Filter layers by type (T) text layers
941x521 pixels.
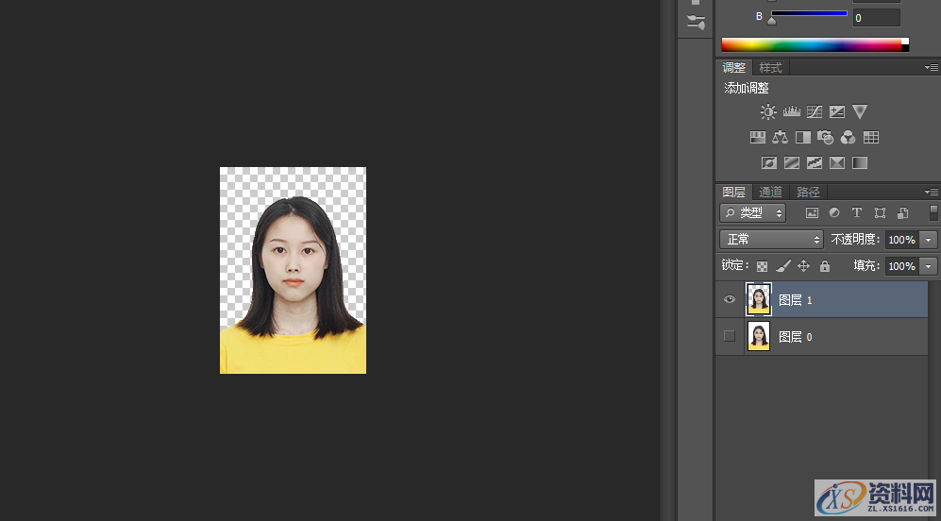point(857,213)
